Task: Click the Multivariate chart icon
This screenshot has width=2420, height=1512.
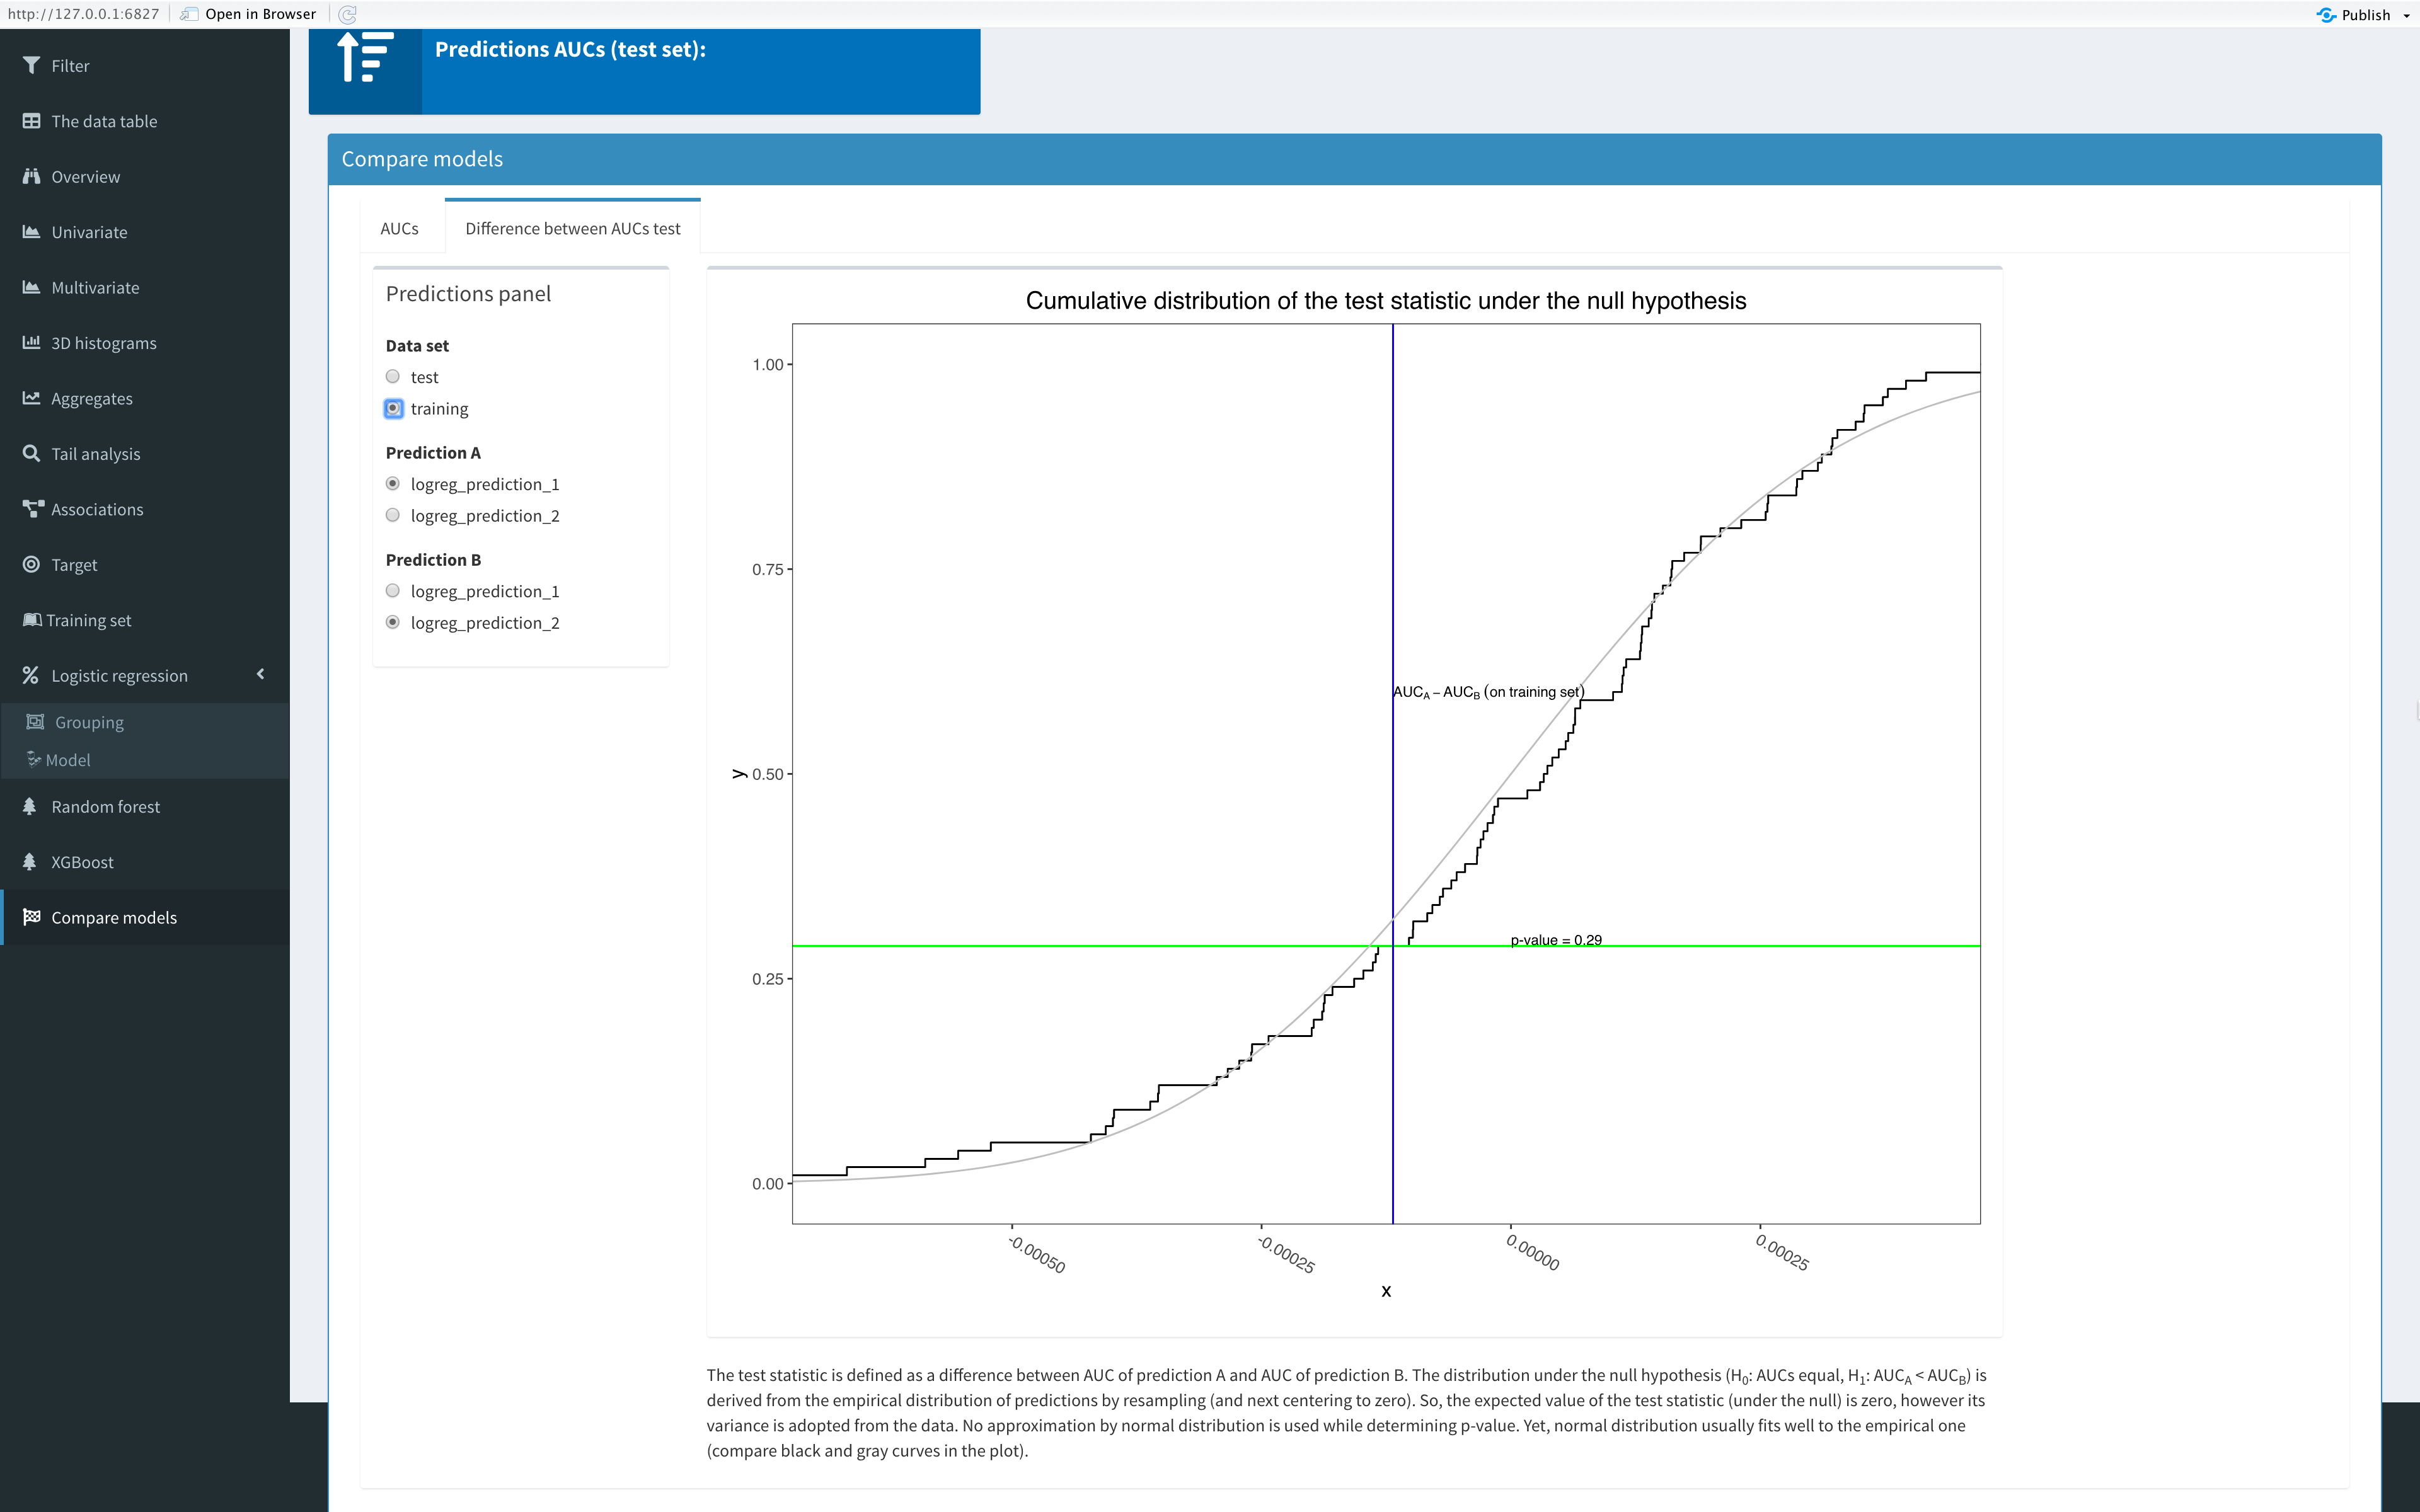Action: coord(31,288)
